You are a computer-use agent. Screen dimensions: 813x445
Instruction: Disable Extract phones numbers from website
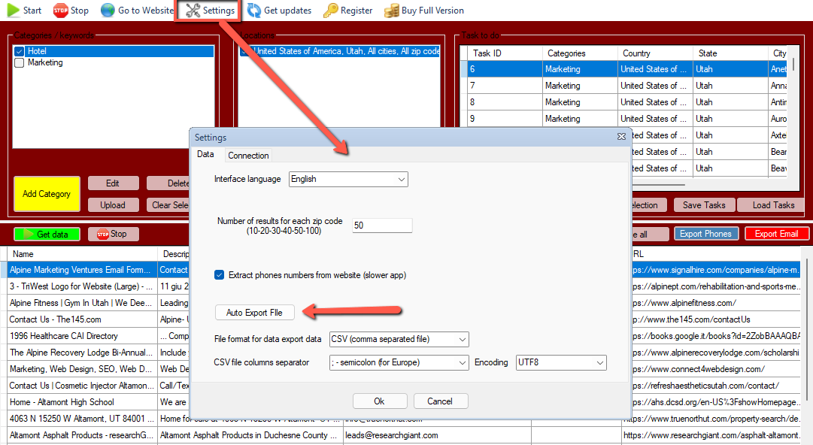(x=220, y=275)
